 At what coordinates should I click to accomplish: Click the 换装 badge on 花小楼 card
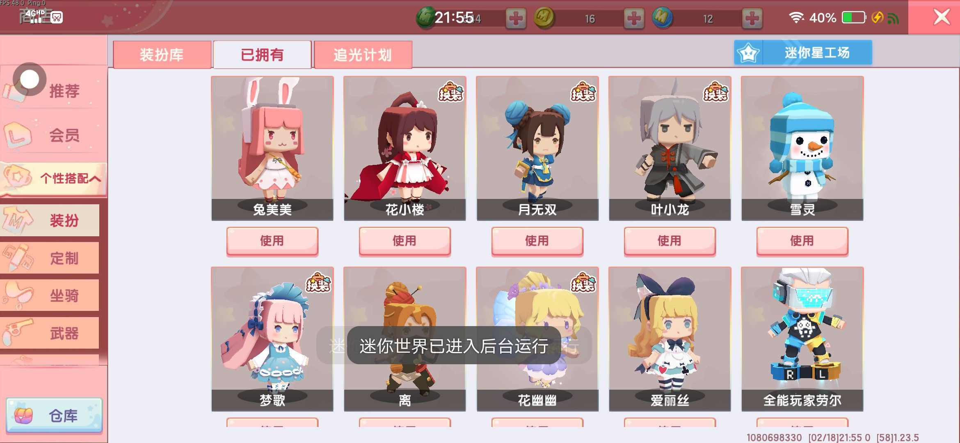click(x=450, y=91)
